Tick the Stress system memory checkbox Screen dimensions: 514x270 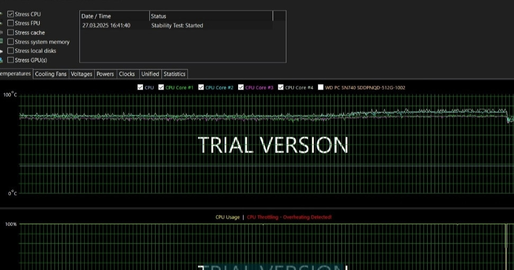click(11, 42)
